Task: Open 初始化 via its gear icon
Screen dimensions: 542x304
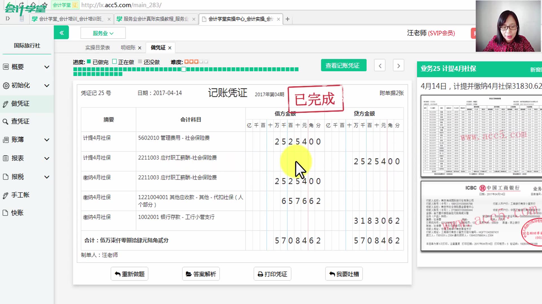Action: pos(6,86)
